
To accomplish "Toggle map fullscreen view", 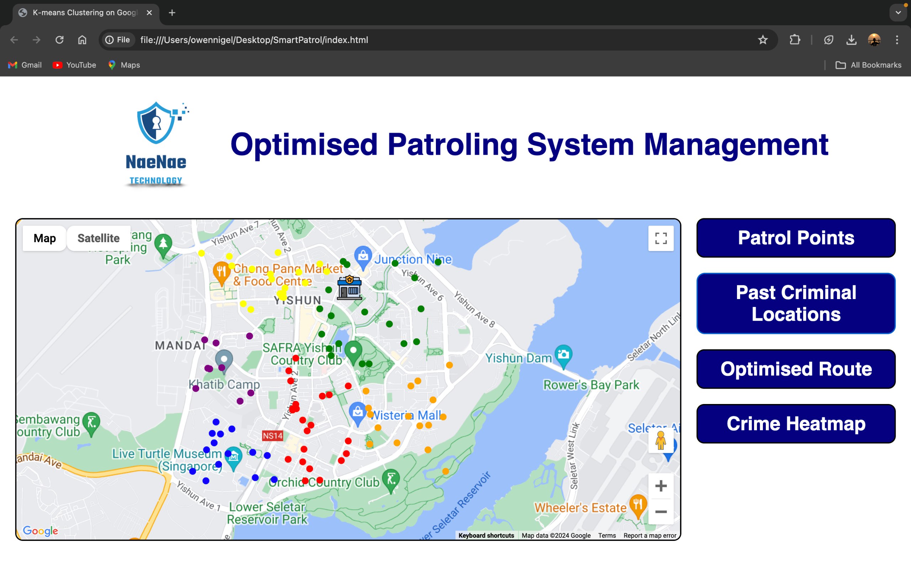I will (661, 238).
